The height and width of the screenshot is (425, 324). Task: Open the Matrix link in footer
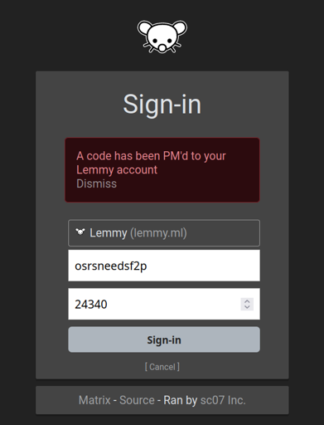[x=94, y=400]
